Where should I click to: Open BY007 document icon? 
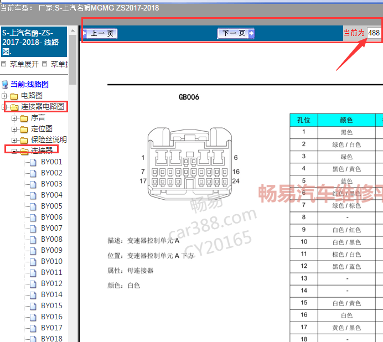(x=33, y=229)
